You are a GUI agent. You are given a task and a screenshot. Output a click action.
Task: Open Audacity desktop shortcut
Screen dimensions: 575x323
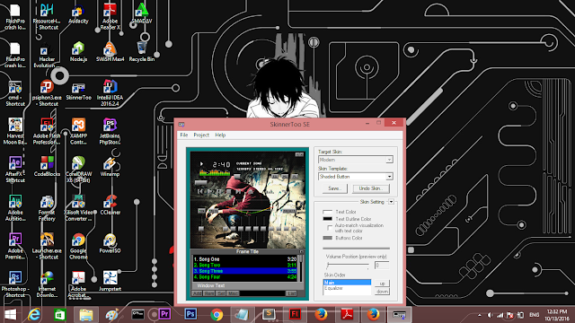(x=78, y=14)
